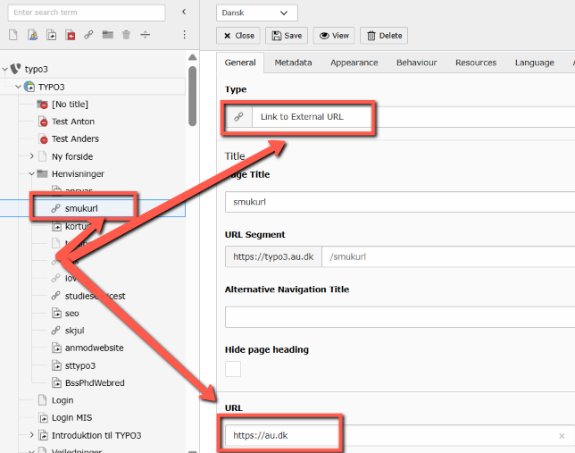Click the menu separator icon in tree toolbar

tap(145, 35)
